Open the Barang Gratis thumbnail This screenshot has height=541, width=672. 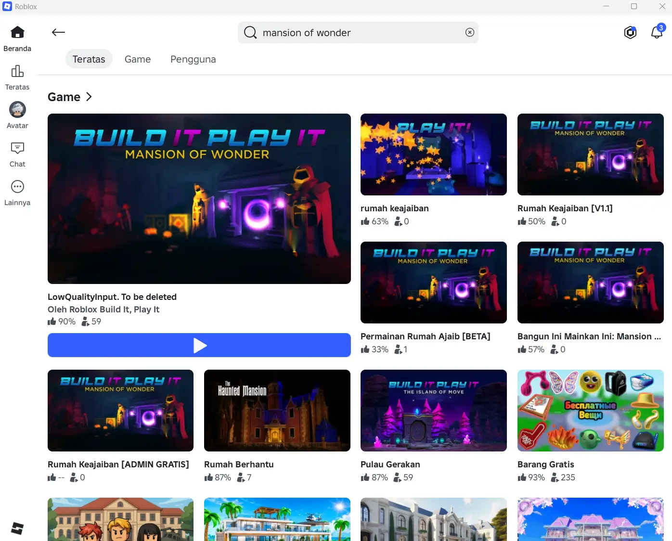coord(591,411)
